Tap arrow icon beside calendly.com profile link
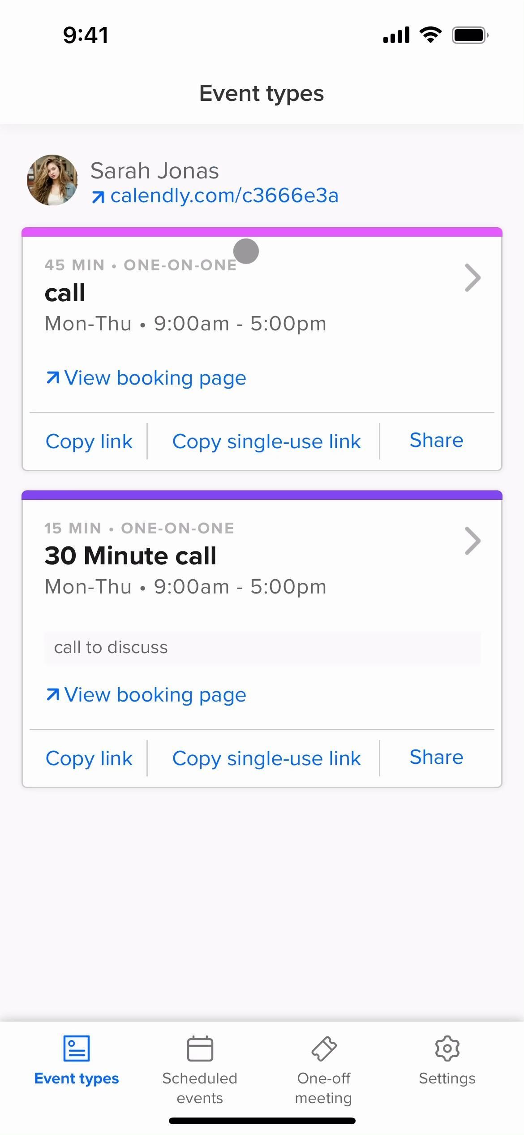Viewport: 524px width, 1135px height. [x=98, y=197]
